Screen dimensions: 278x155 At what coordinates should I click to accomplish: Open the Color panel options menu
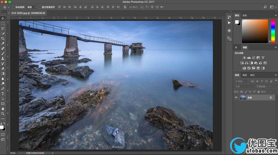click(276, 16)
